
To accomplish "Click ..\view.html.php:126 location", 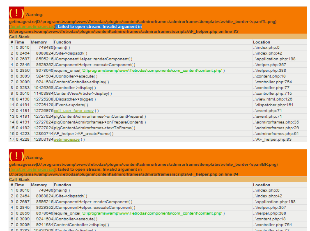I will 273,99.
